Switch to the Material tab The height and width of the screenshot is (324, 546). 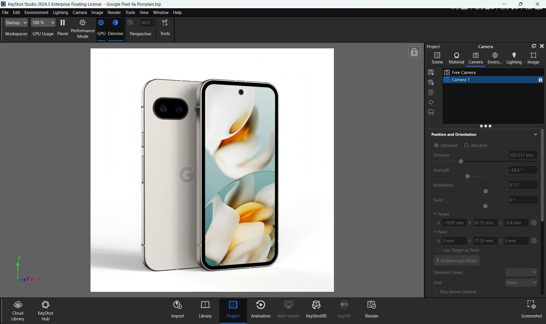tap(456, 58)
